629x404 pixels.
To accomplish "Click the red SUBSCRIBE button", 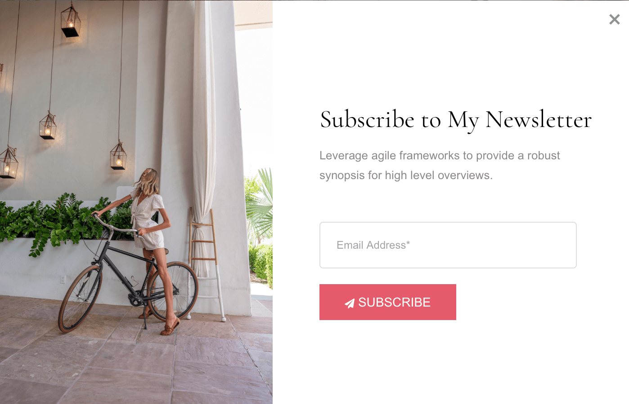I will pyautogui.click(x=387, y=302).
